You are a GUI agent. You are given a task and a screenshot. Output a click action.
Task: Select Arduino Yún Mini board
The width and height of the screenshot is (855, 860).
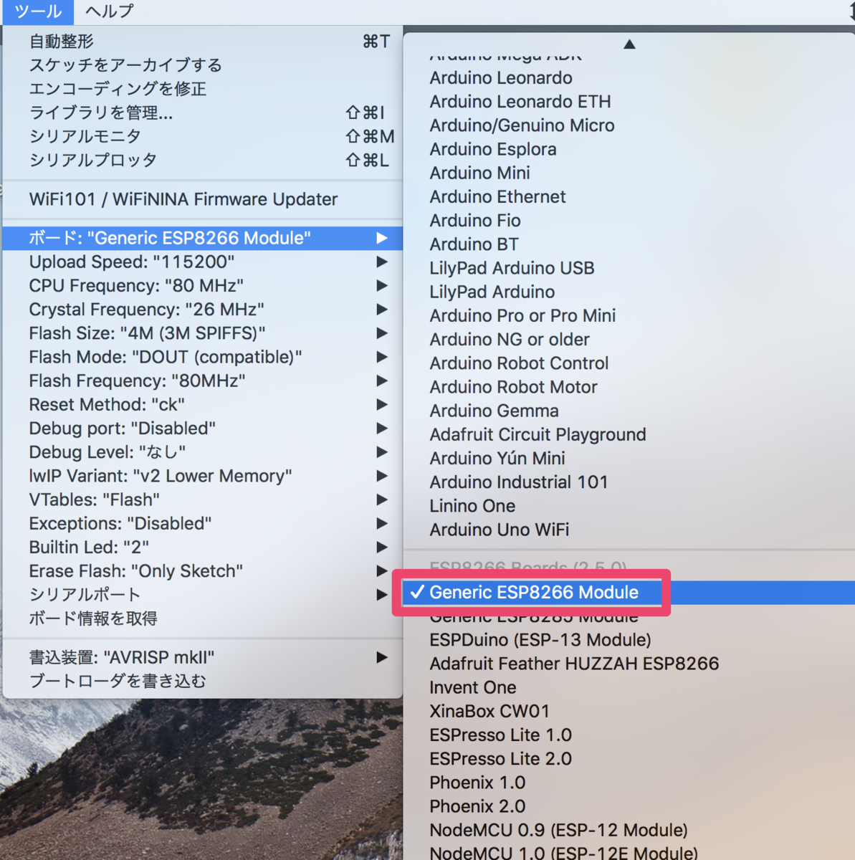[x=629, y=458]
